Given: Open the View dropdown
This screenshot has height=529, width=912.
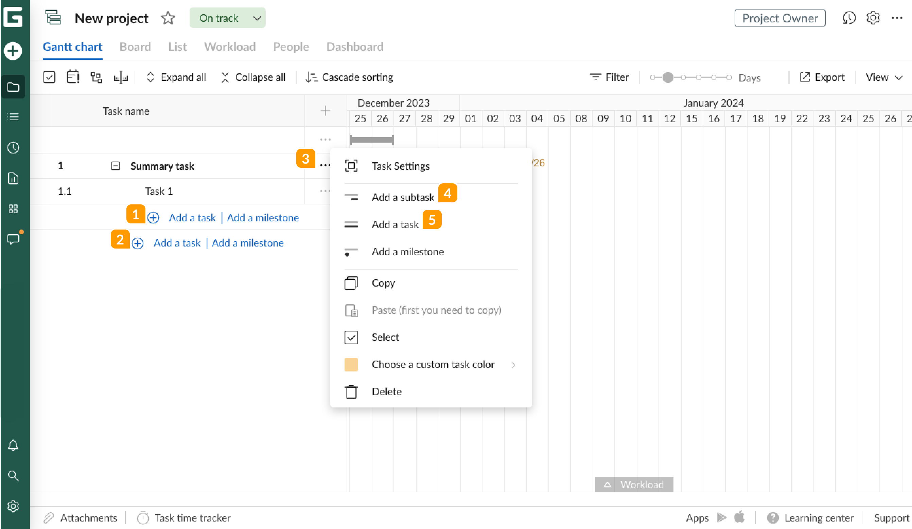Looking at the screenshot, I should [883, 77].
